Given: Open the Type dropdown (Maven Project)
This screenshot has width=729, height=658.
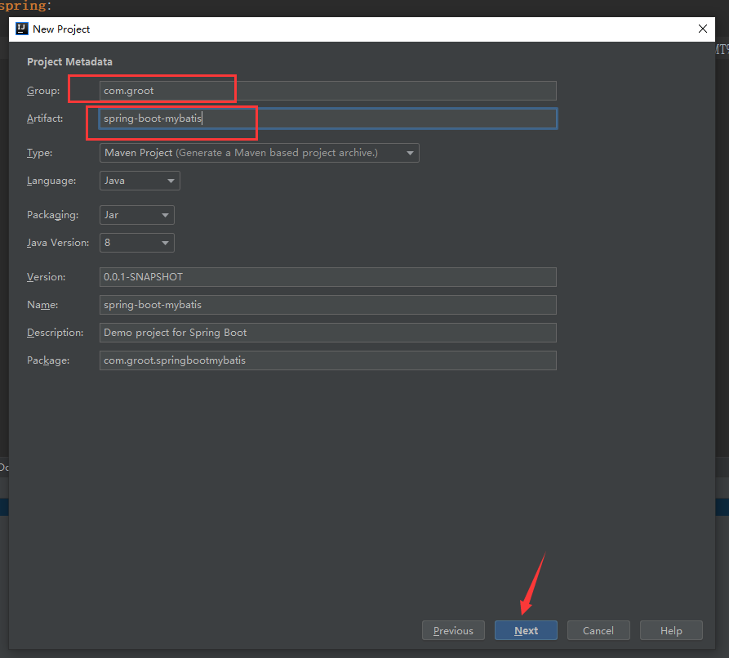Looking at the screenshot, I should pos(260,153).
